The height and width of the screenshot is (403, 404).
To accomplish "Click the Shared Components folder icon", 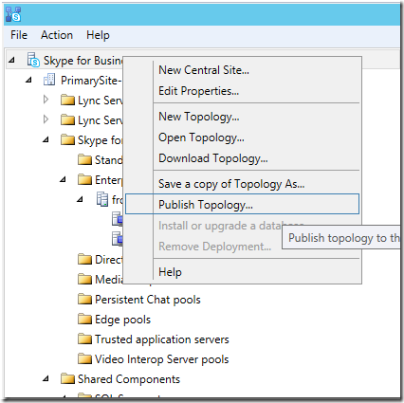I will click(67, 378).
